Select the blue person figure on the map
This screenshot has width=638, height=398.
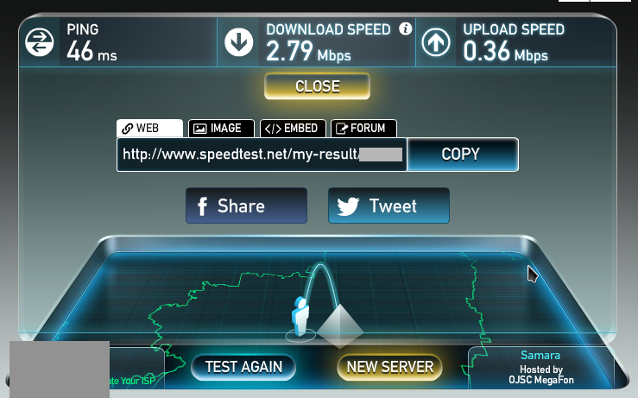point(300,317)
